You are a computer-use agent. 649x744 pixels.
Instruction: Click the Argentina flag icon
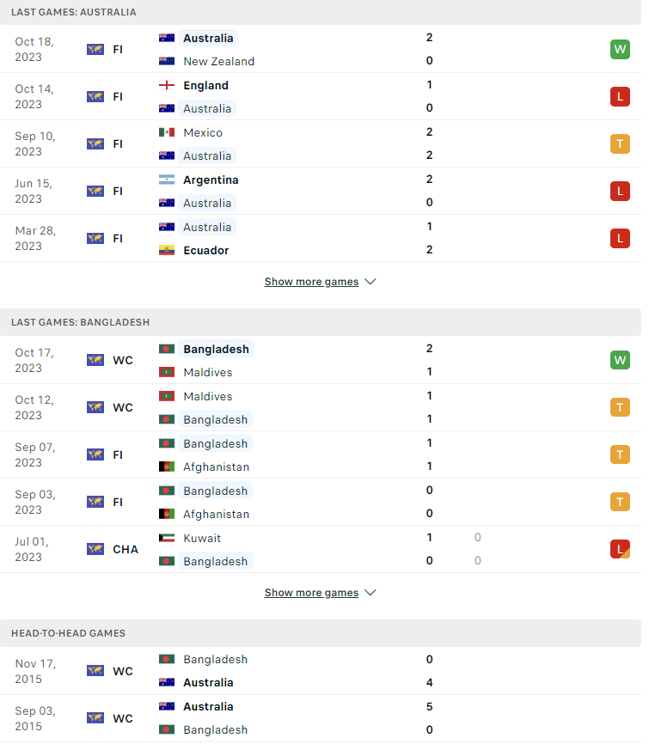point(167,180)
